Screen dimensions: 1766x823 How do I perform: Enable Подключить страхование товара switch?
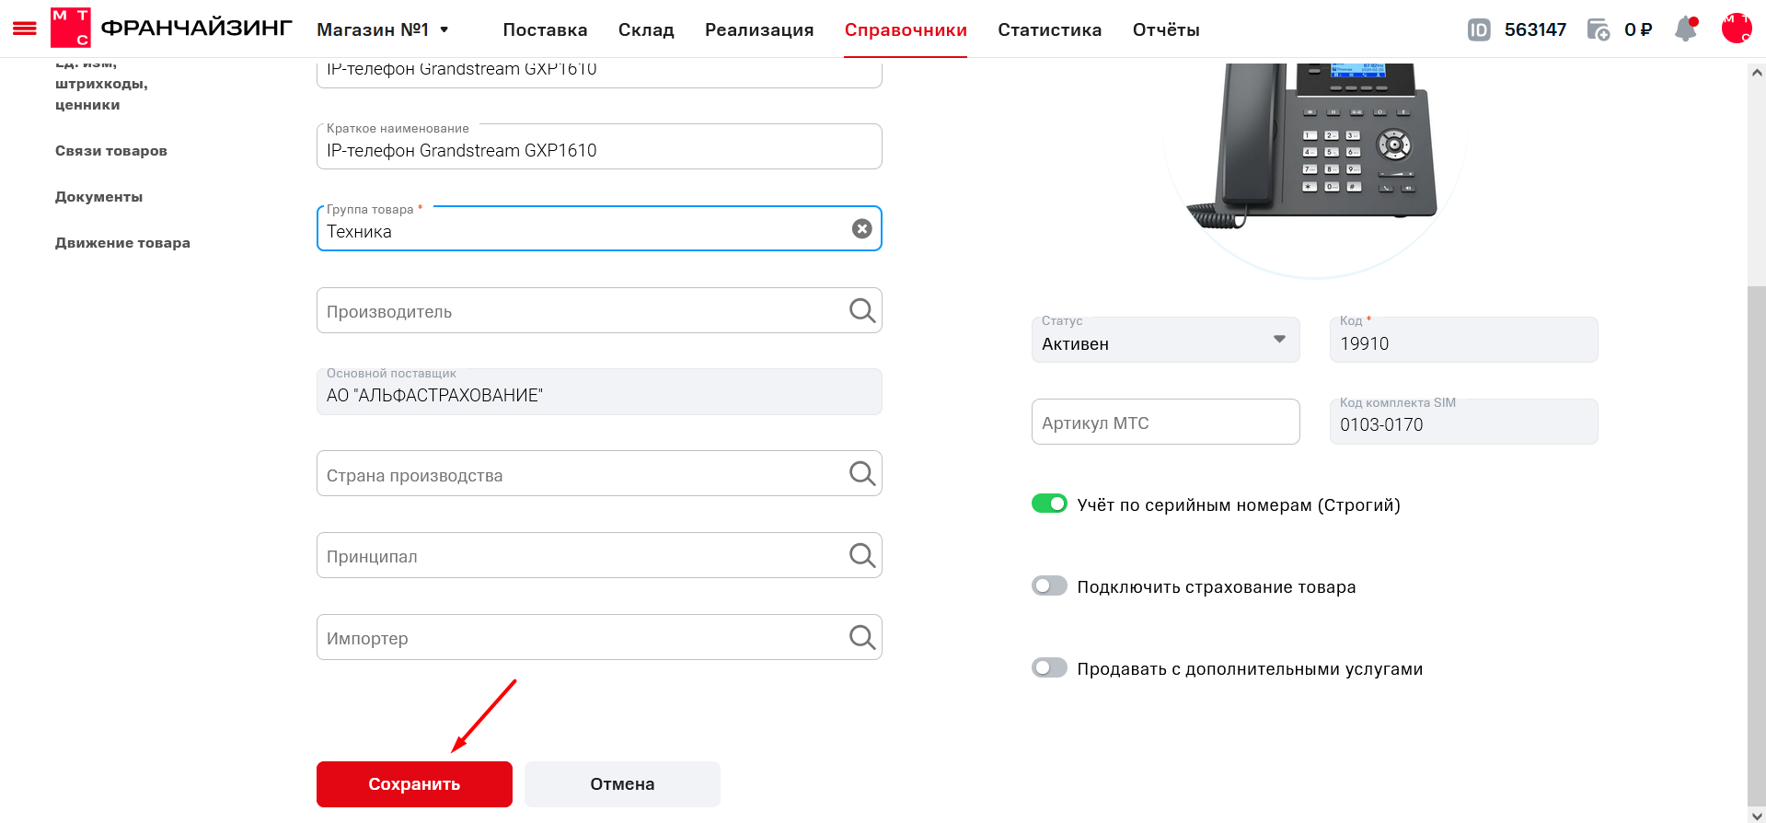pyautogui.click(x=1049, y=585)
